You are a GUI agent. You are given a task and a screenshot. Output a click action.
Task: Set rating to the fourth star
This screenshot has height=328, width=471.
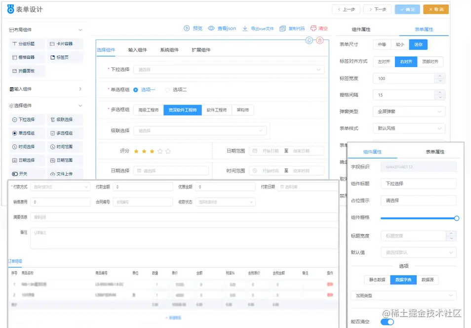(x=160, y=151)
